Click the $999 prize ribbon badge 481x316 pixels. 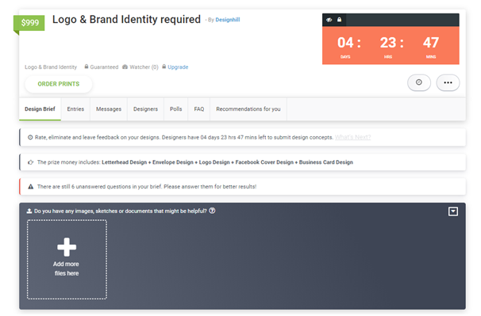(29, 23)
